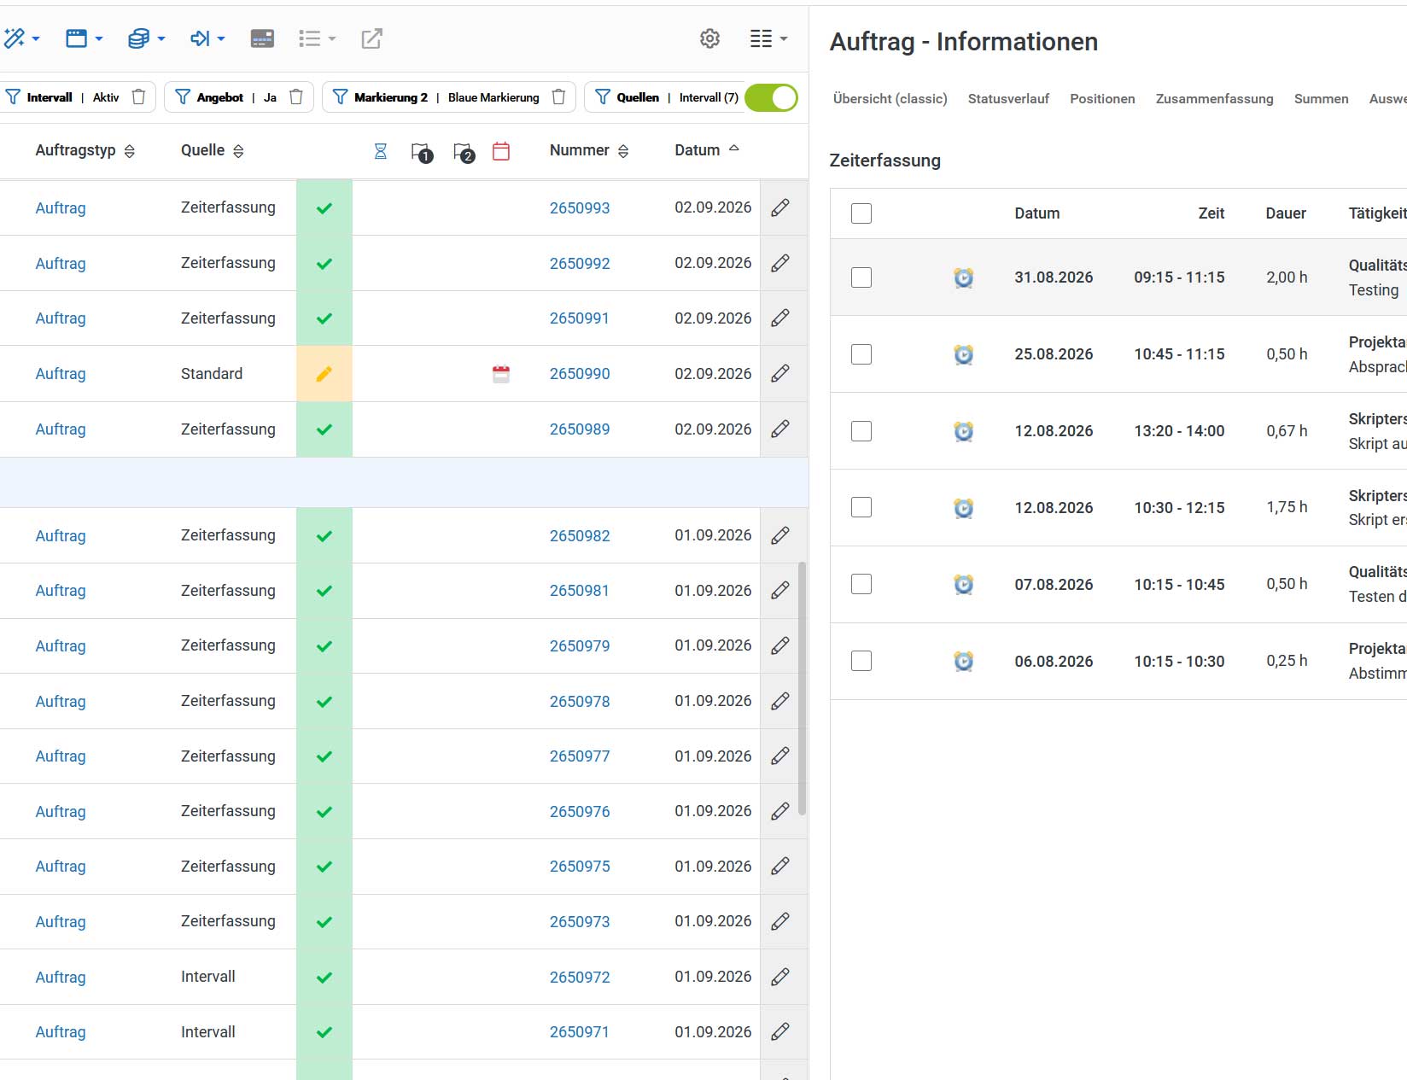Click the card layout toolbar icon
Viewport: 1407px width, 1080px height.
click(262, 38)
